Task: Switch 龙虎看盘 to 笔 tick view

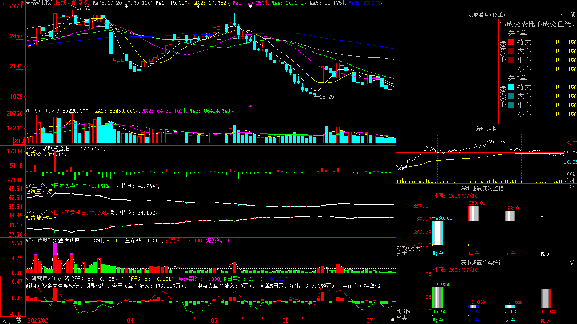Action: [573, 15]
